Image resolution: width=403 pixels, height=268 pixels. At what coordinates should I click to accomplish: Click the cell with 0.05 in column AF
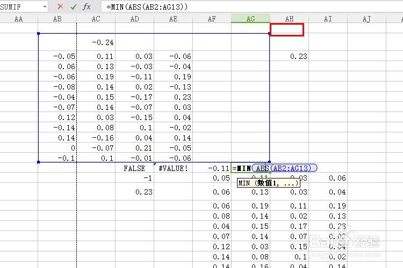[212, 178]
